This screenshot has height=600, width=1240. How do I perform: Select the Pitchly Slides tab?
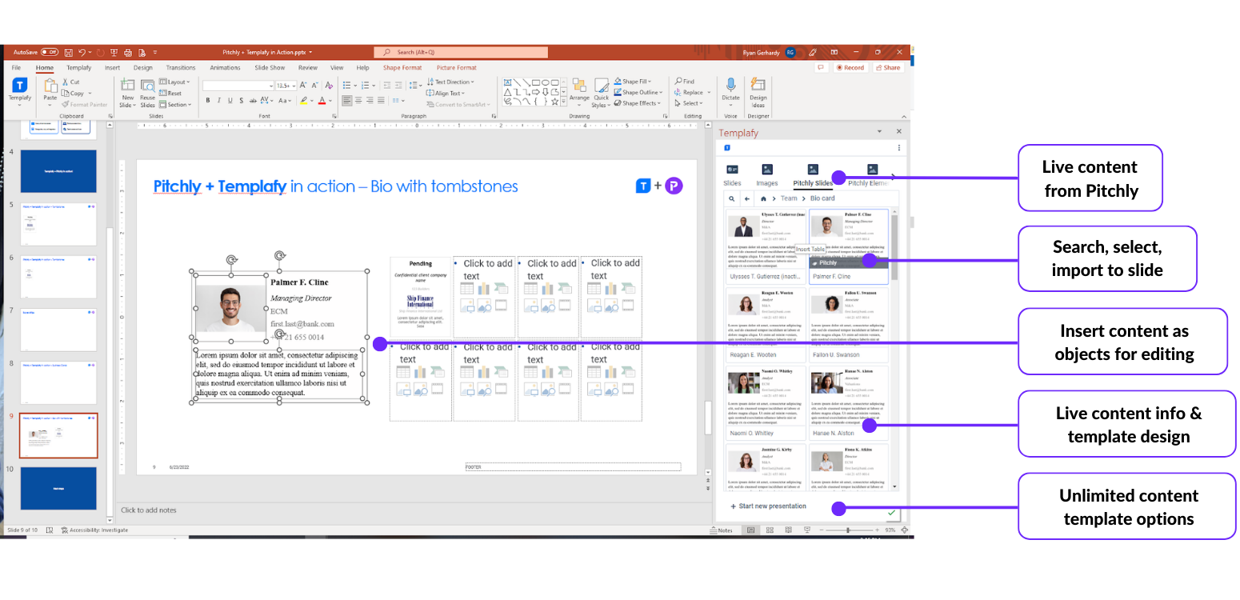pyautogui.click(x=813, y=176)
